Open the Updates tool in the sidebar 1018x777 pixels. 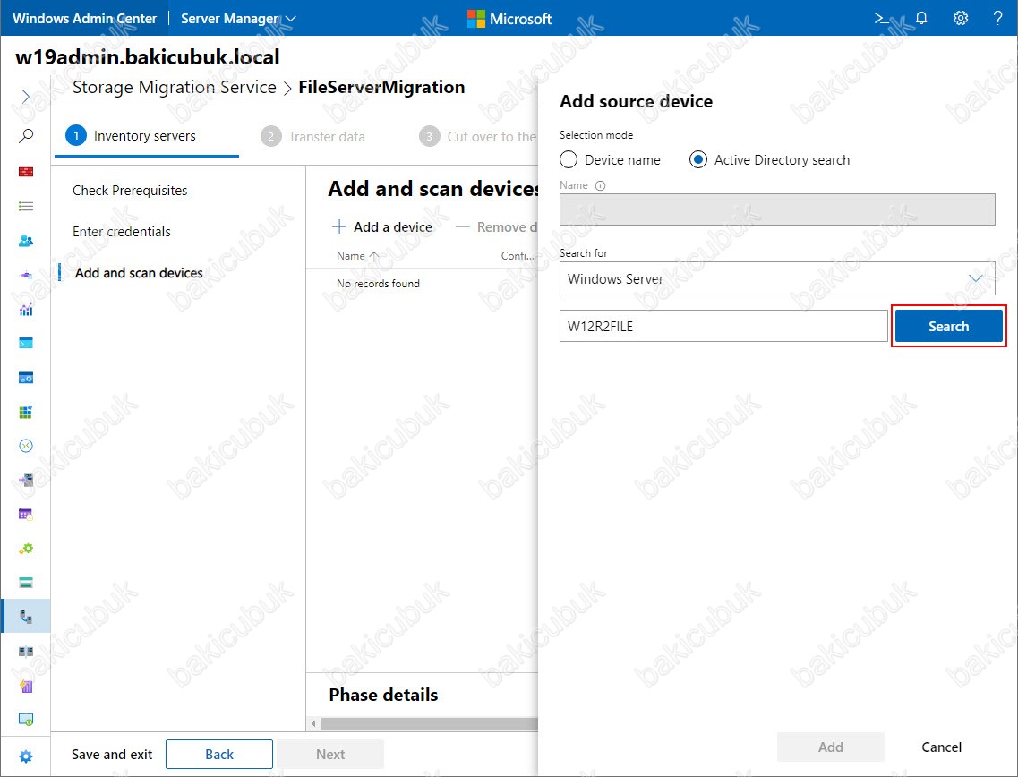26,719
